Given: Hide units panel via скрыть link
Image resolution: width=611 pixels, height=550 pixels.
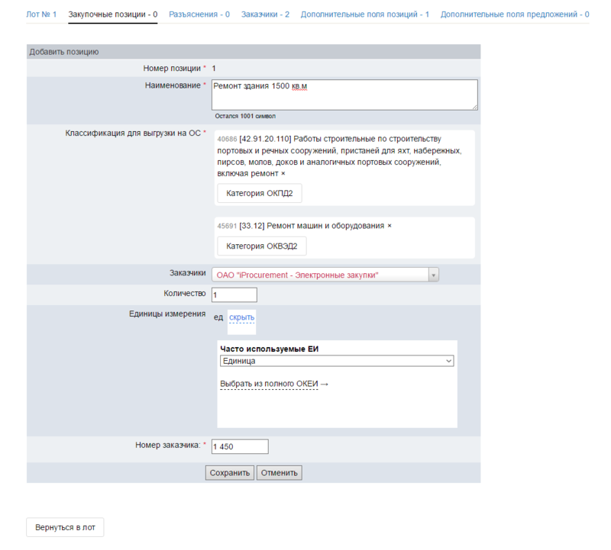Looking at the screenshot, I should pos(241,317).
